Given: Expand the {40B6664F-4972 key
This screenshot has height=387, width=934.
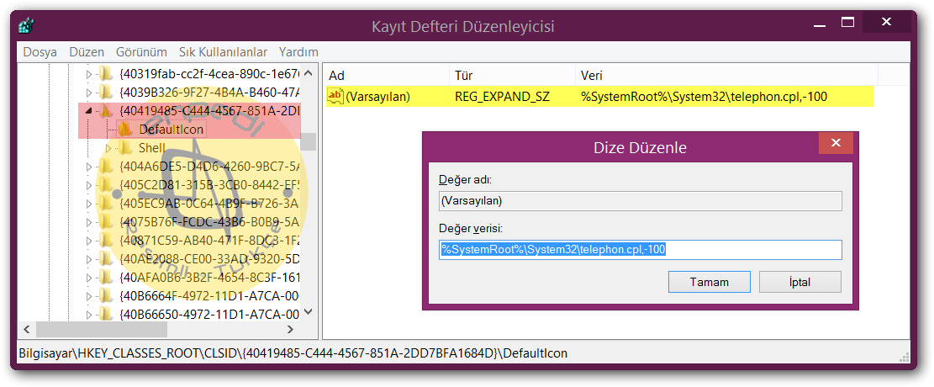Looking at the screenshot, I should coord(89,296).
